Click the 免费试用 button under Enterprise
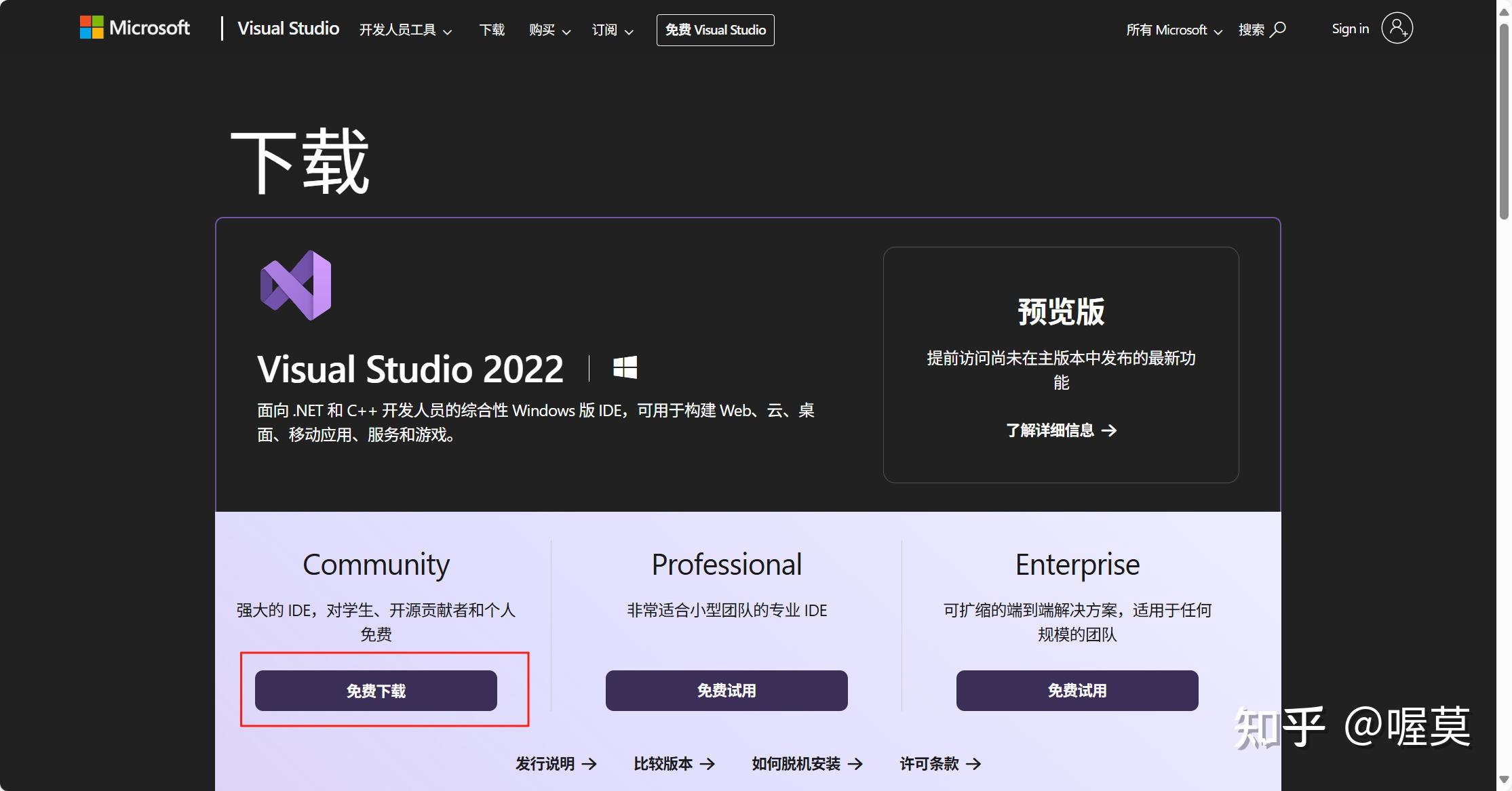The width and height of the screenshot is (1512, 791). pos(1077,690)
